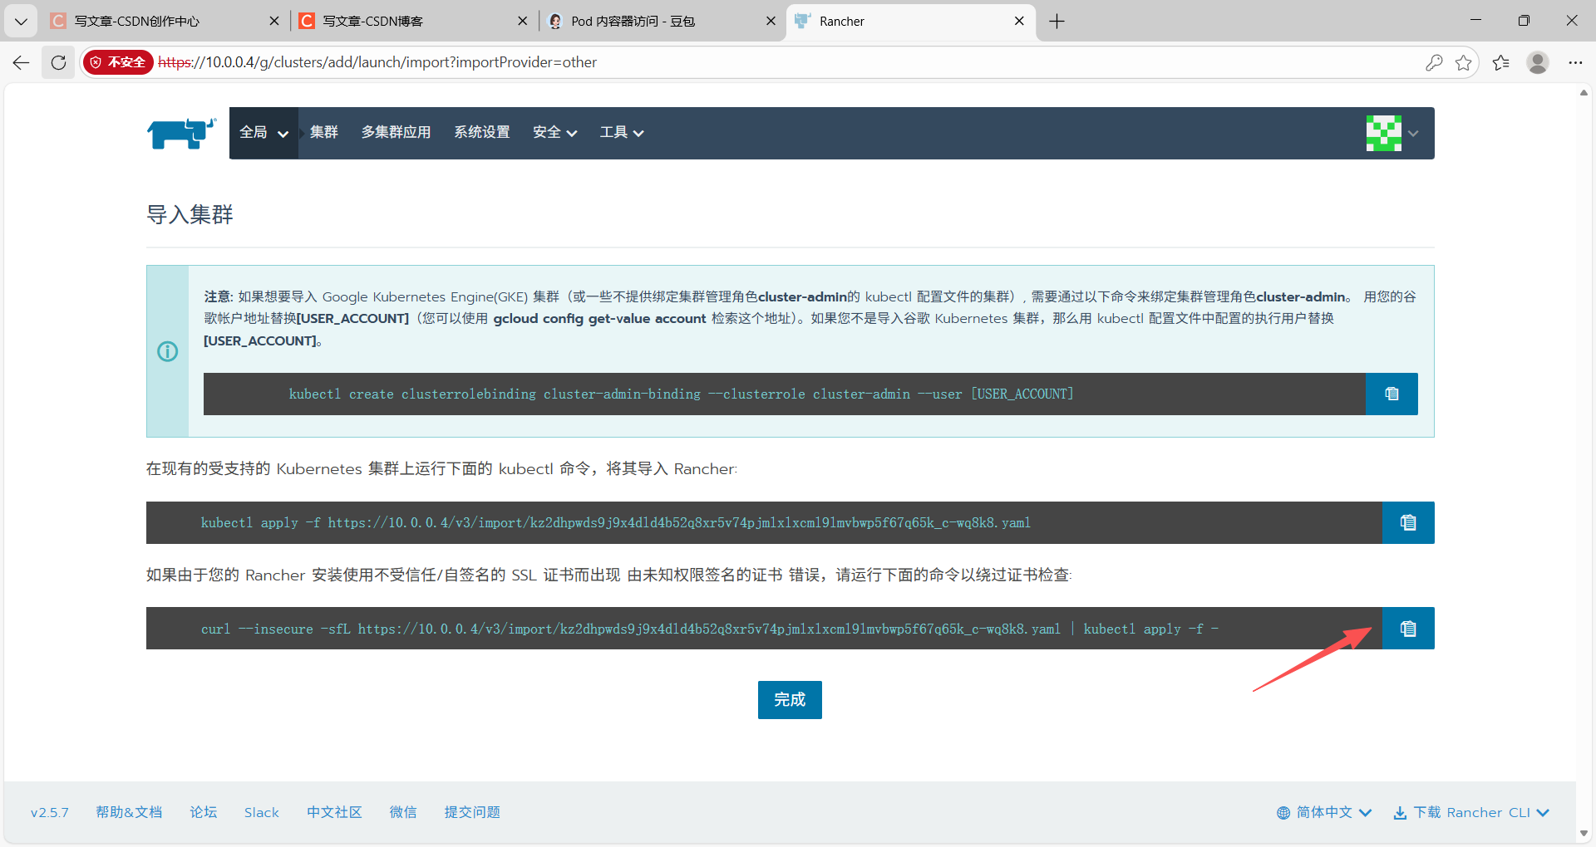Open a new browser tab
1596x847 pixels.
click(x=1057, y=22)
